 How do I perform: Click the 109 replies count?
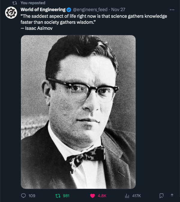32,196
